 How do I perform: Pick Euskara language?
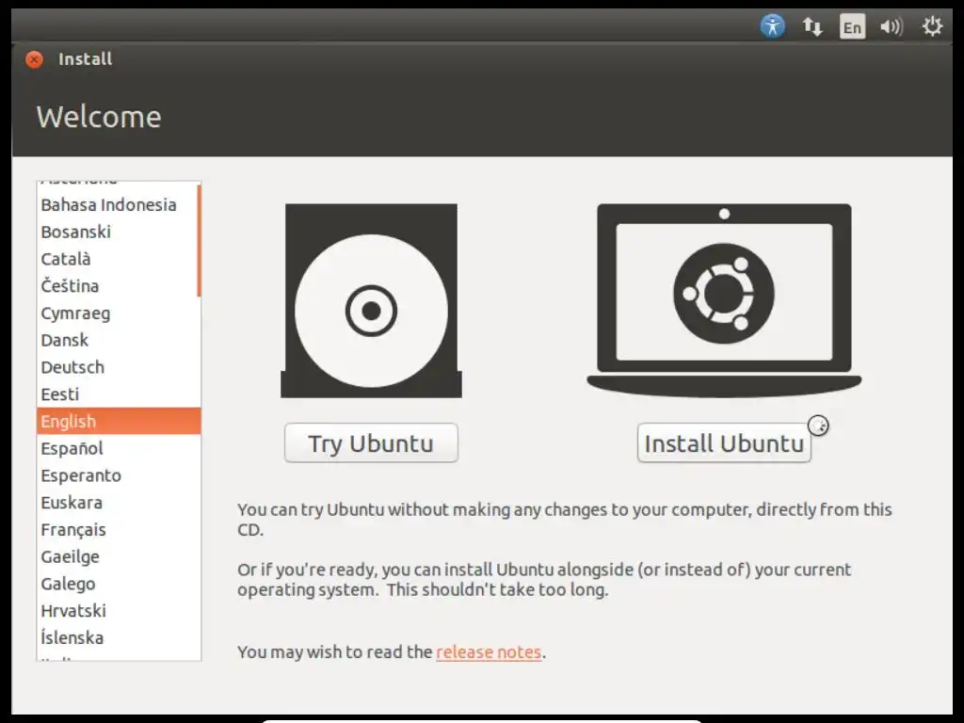(x=119, y=503)
